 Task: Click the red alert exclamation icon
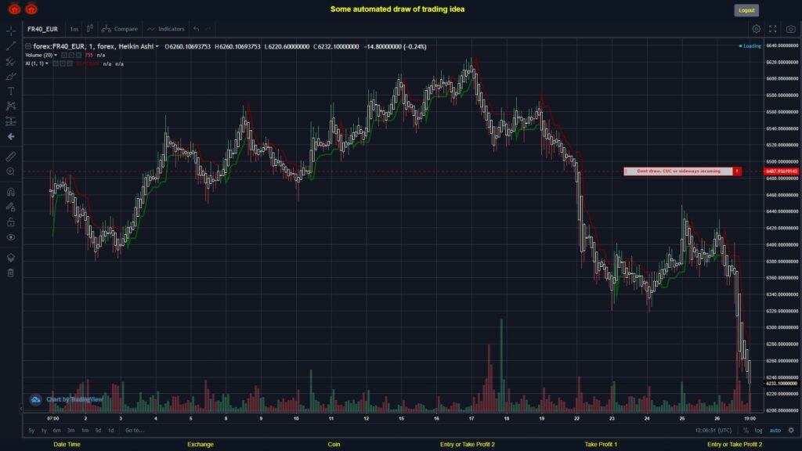(737, 171)
